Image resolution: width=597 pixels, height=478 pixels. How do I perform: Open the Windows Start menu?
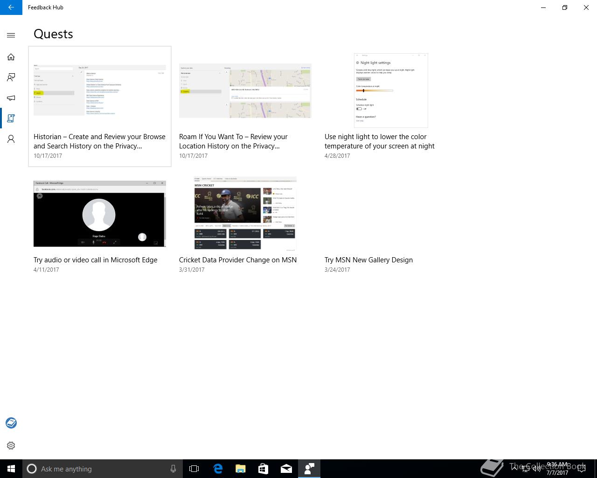point(11,469)
